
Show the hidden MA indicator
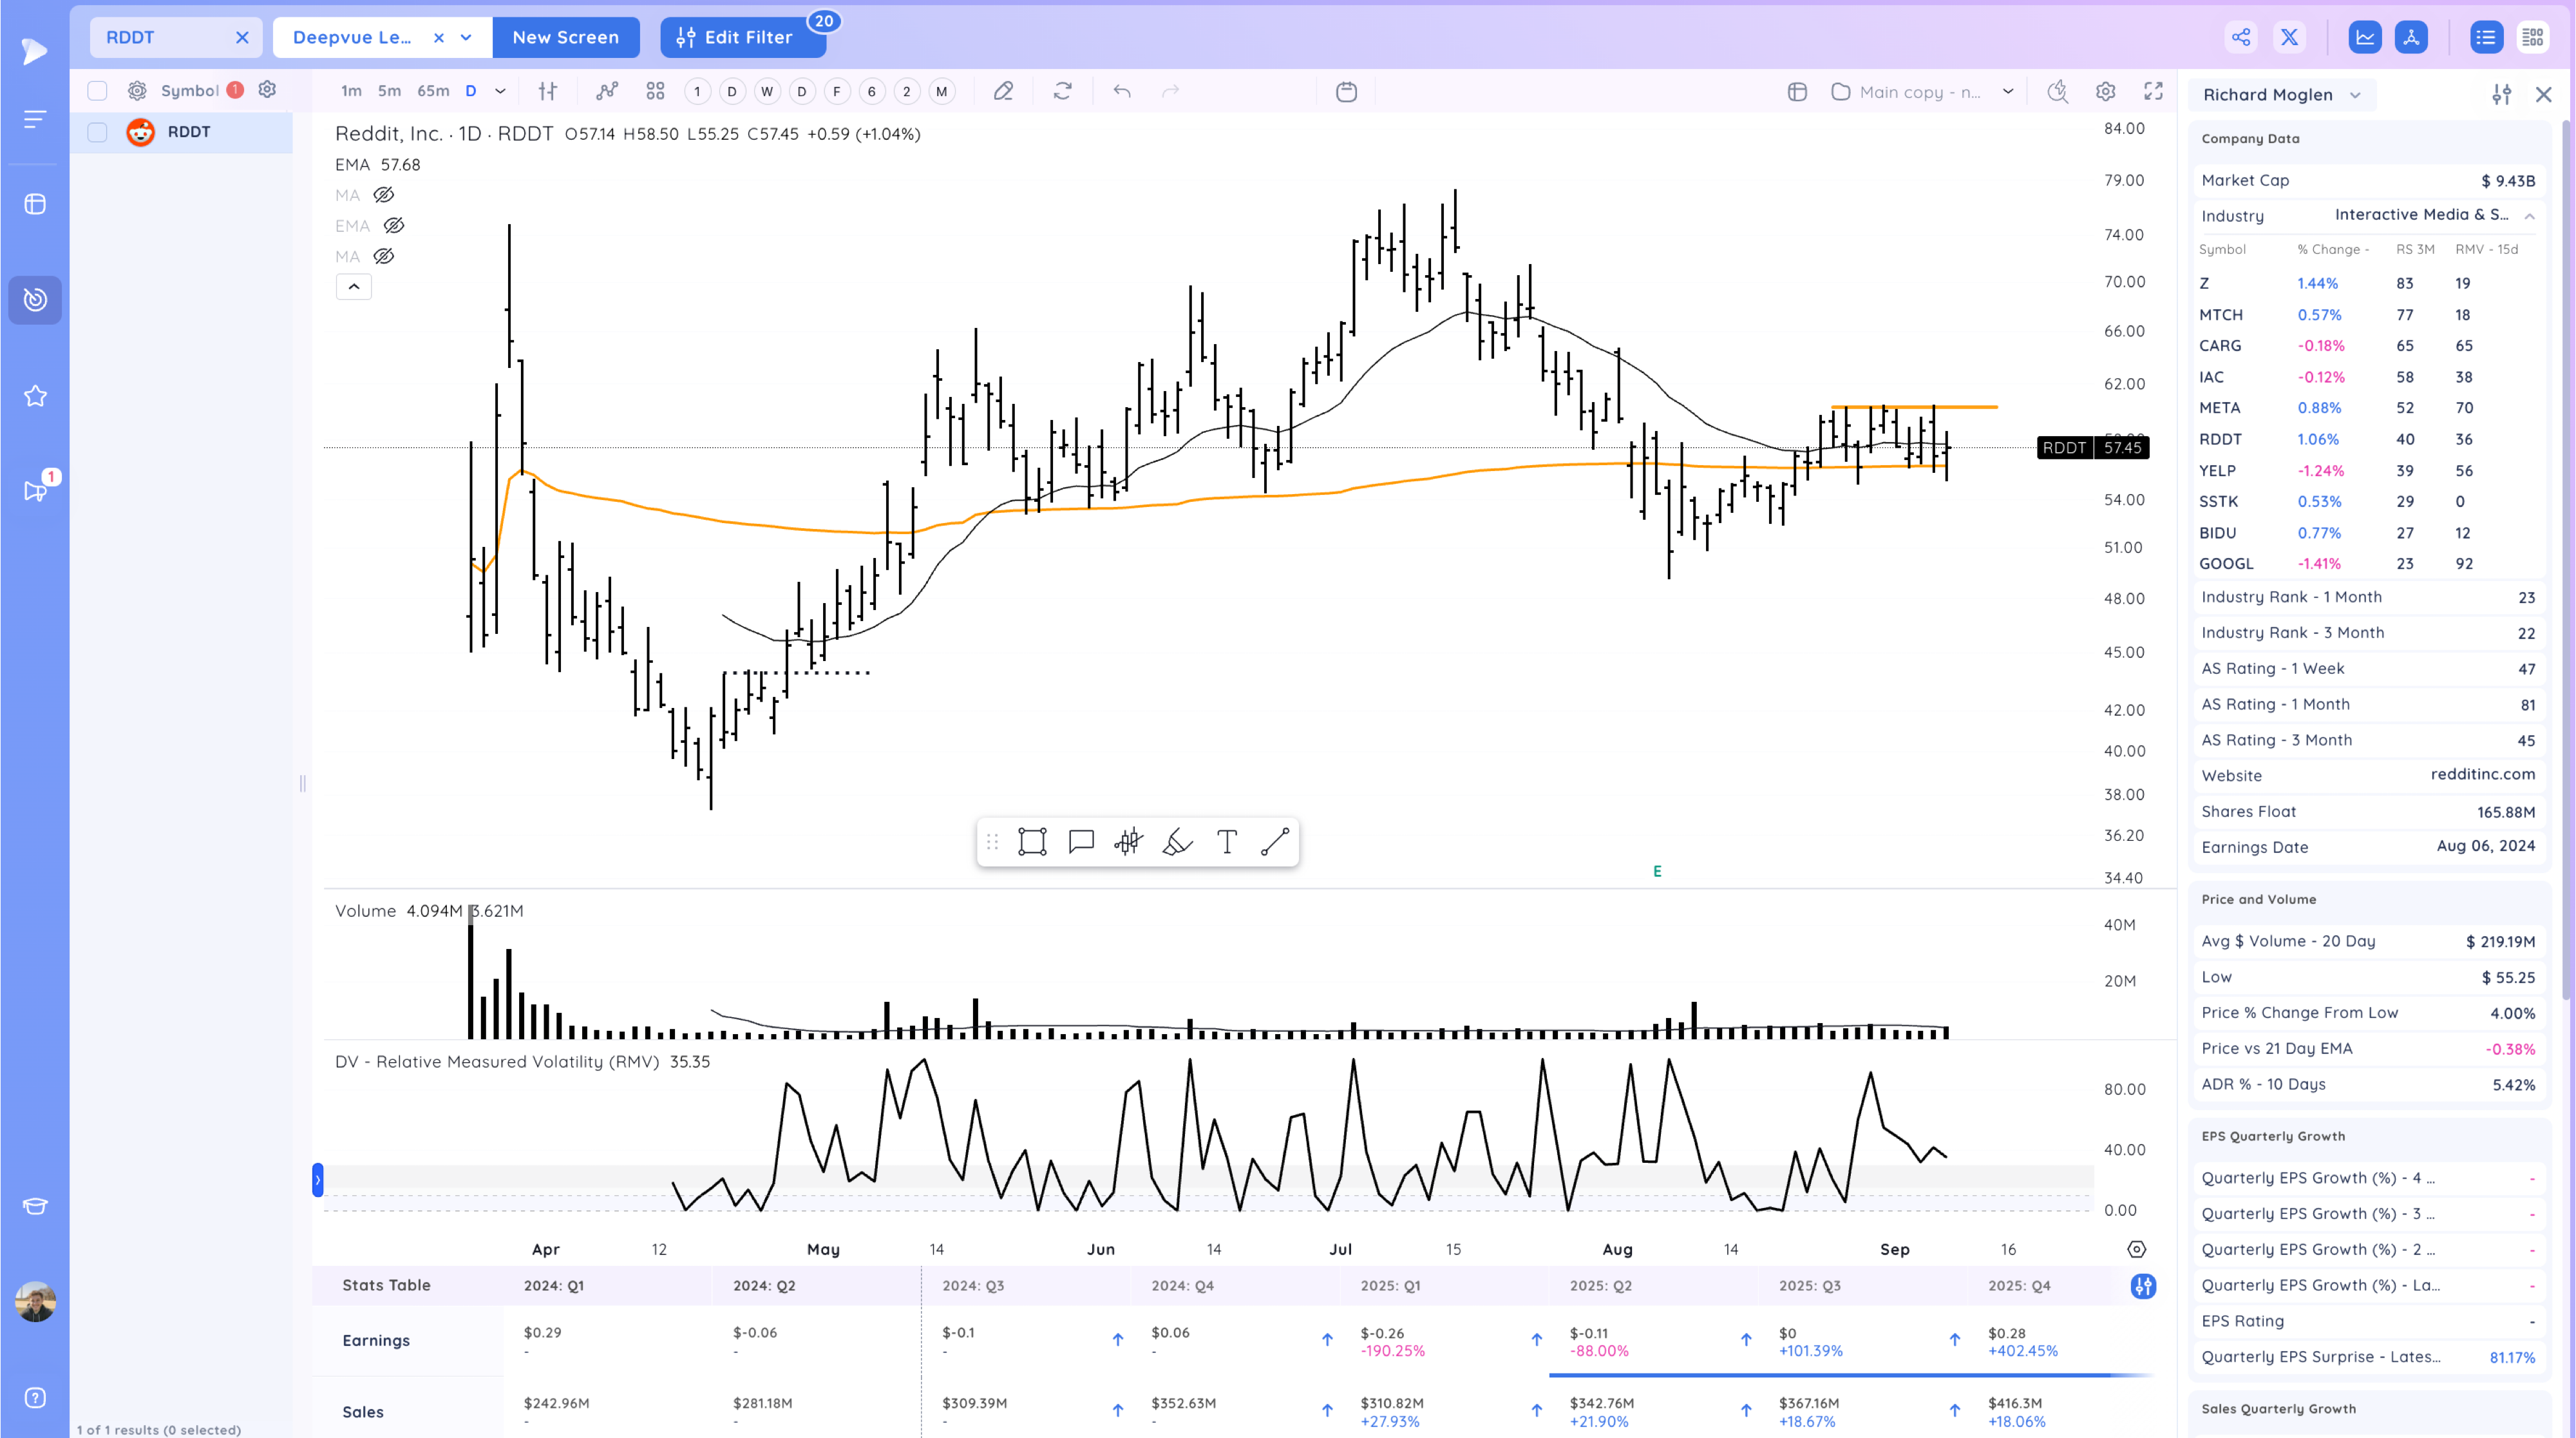coord(384,195)
